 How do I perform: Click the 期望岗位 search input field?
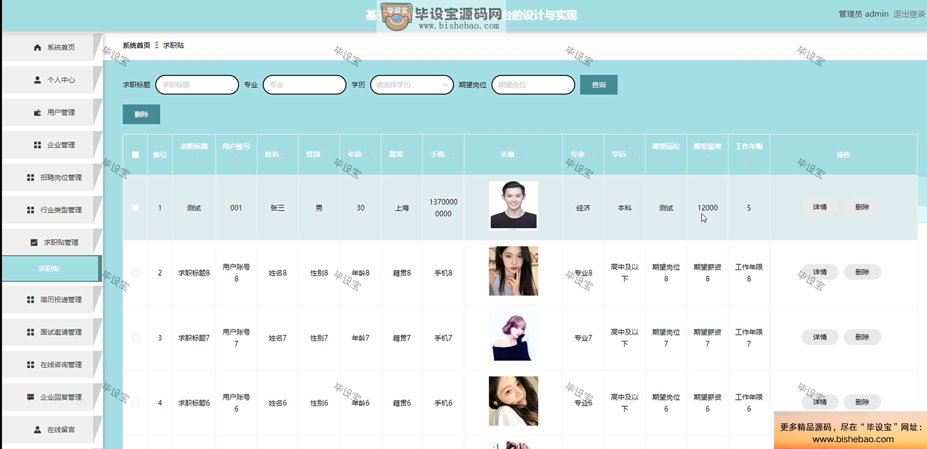point(533,85)
